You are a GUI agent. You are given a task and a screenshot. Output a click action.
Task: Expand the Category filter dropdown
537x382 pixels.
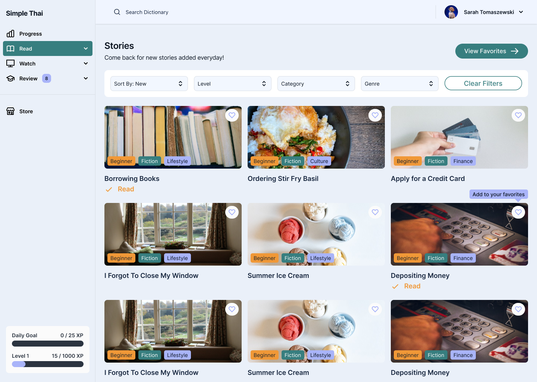(316, 84)
